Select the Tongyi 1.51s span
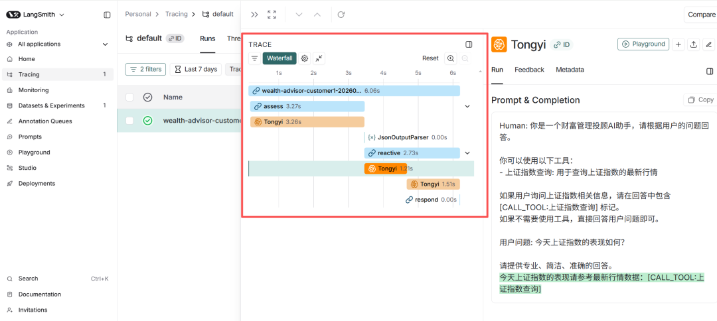The width and height of the screenshot is (717, 321). pos(434,184)
